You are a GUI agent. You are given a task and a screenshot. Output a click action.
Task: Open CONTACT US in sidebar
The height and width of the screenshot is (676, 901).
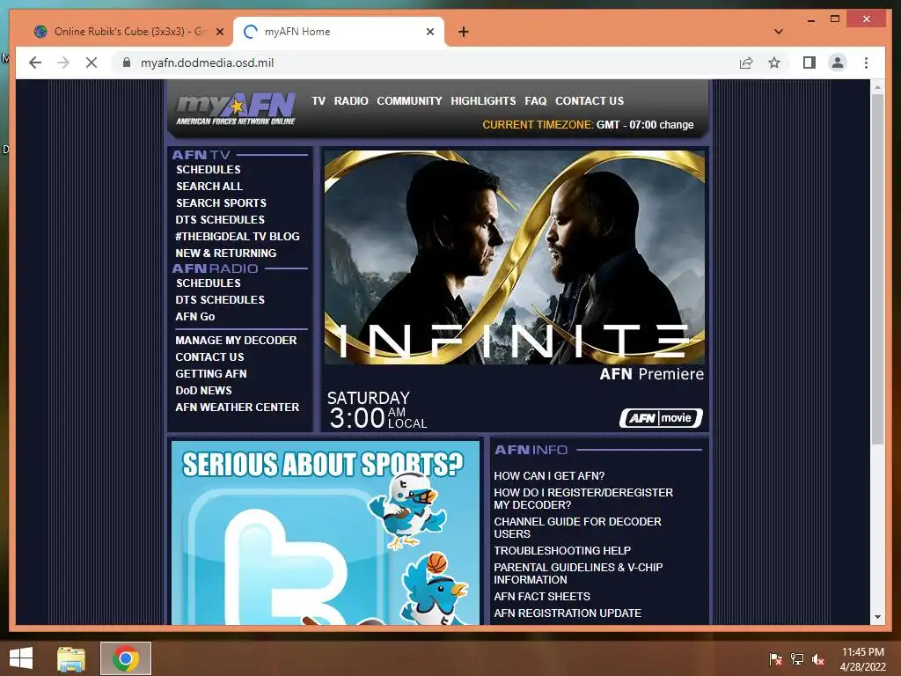209,357
